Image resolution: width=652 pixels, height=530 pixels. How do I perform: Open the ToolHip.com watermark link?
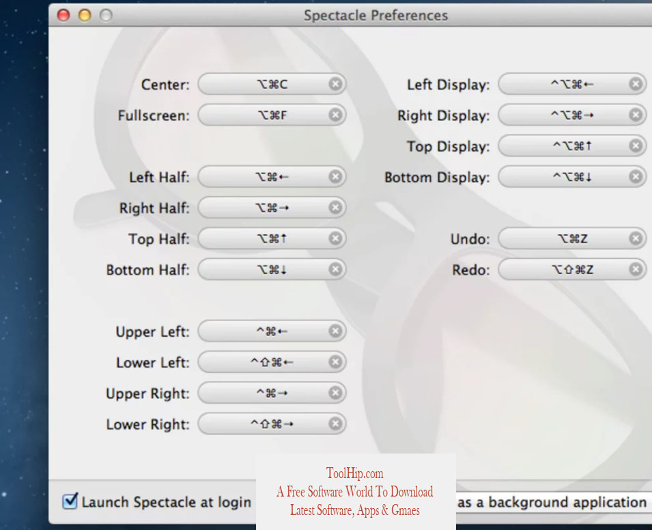pyautogui.click(x=355, y=473)
